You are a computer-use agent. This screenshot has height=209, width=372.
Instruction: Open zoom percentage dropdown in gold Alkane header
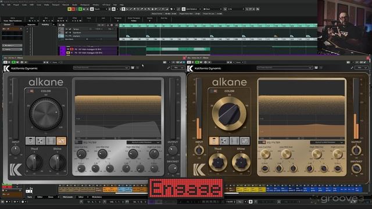(362, 68)
